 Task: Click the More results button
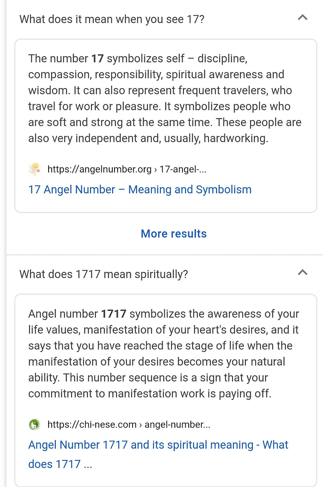(174, 234)
